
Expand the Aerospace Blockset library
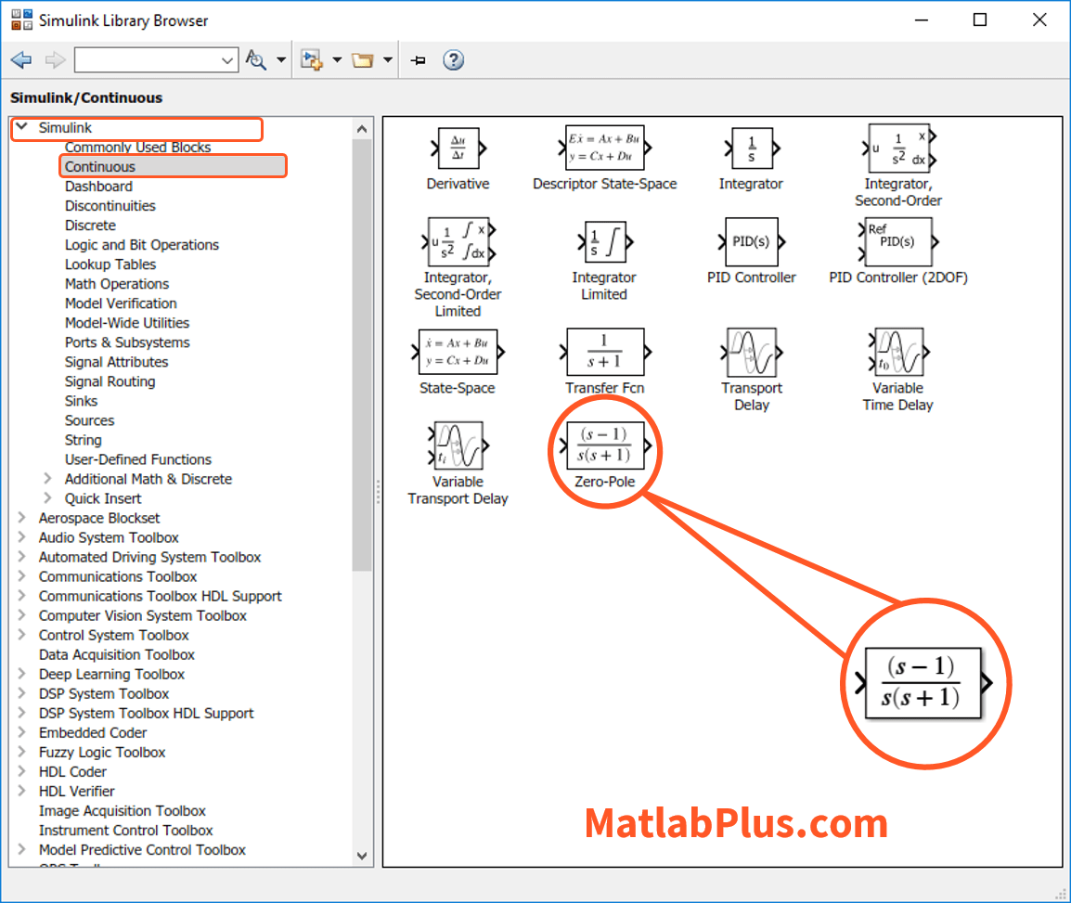point(22,518)
